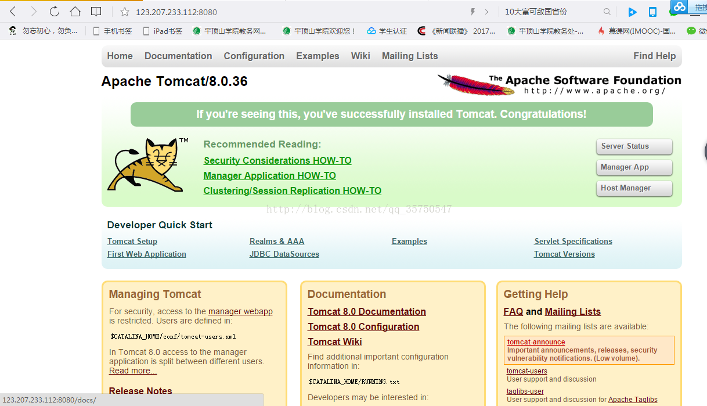This screenshot has height=406, width=707.
Task: Select the Examples nav item
Action: click(x=318, y=56)
